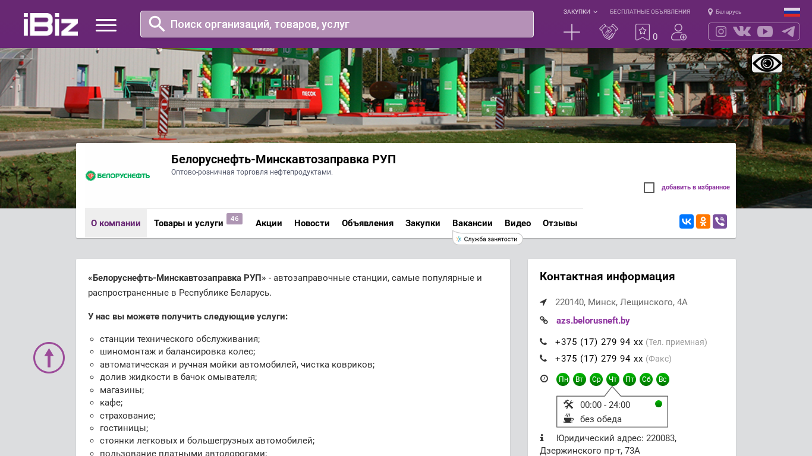Open the favorites bookmark star icon
The image size is (812, 456).
(x=643, y=32)
